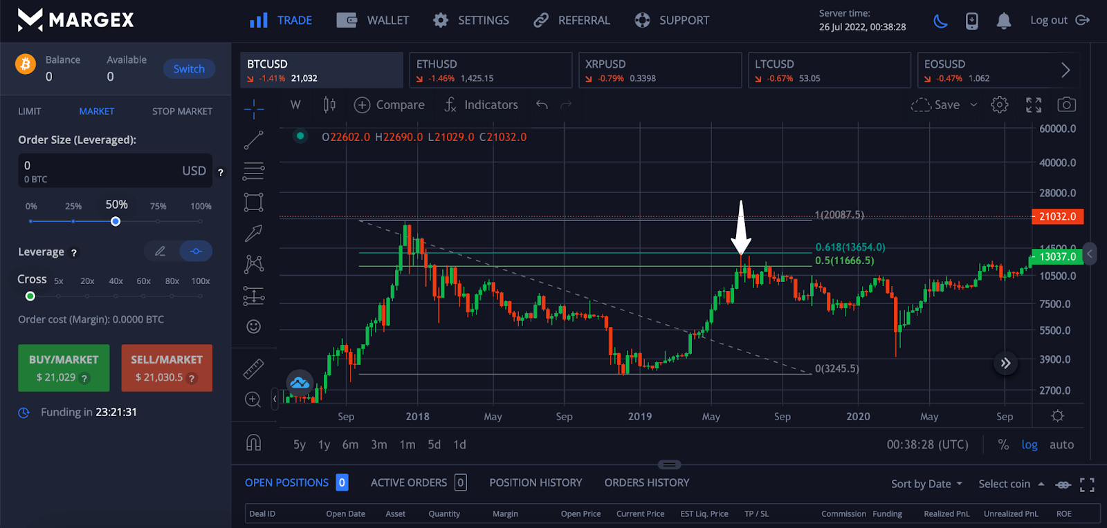The image size is (1107, 528).
Task: Enter fullscreen chart mode
Action: pyautogui.click(x=1033, y=105)
